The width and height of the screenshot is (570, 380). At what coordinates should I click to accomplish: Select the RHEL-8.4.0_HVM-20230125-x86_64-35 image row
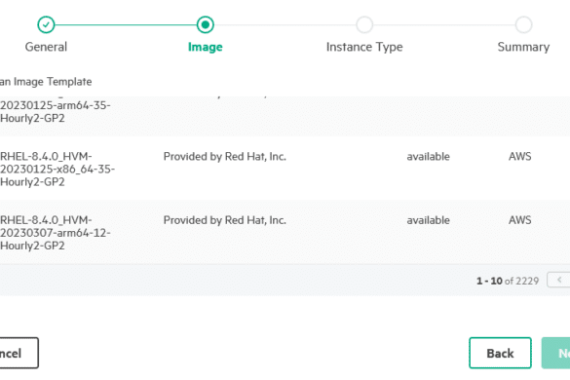[285, 169]
